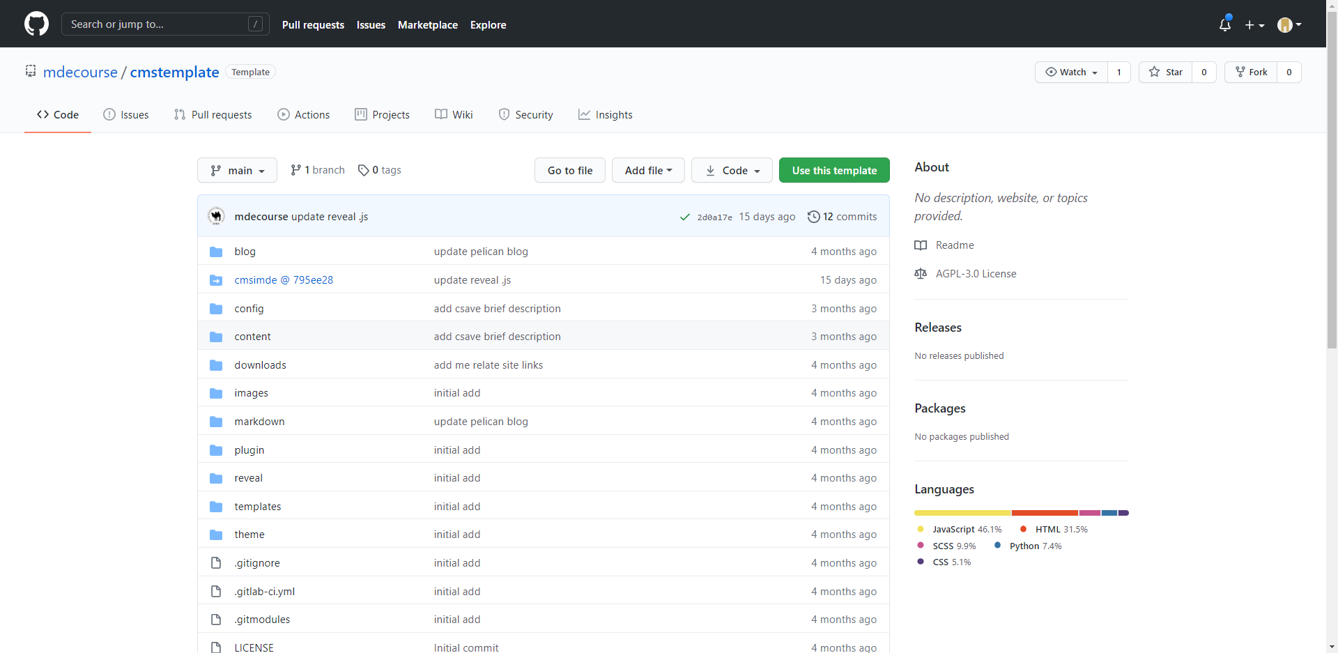1338x653 pixels.
Task: Open commit hash 2d0a17e
Action: pyautogui.click(x=714, y=217)
